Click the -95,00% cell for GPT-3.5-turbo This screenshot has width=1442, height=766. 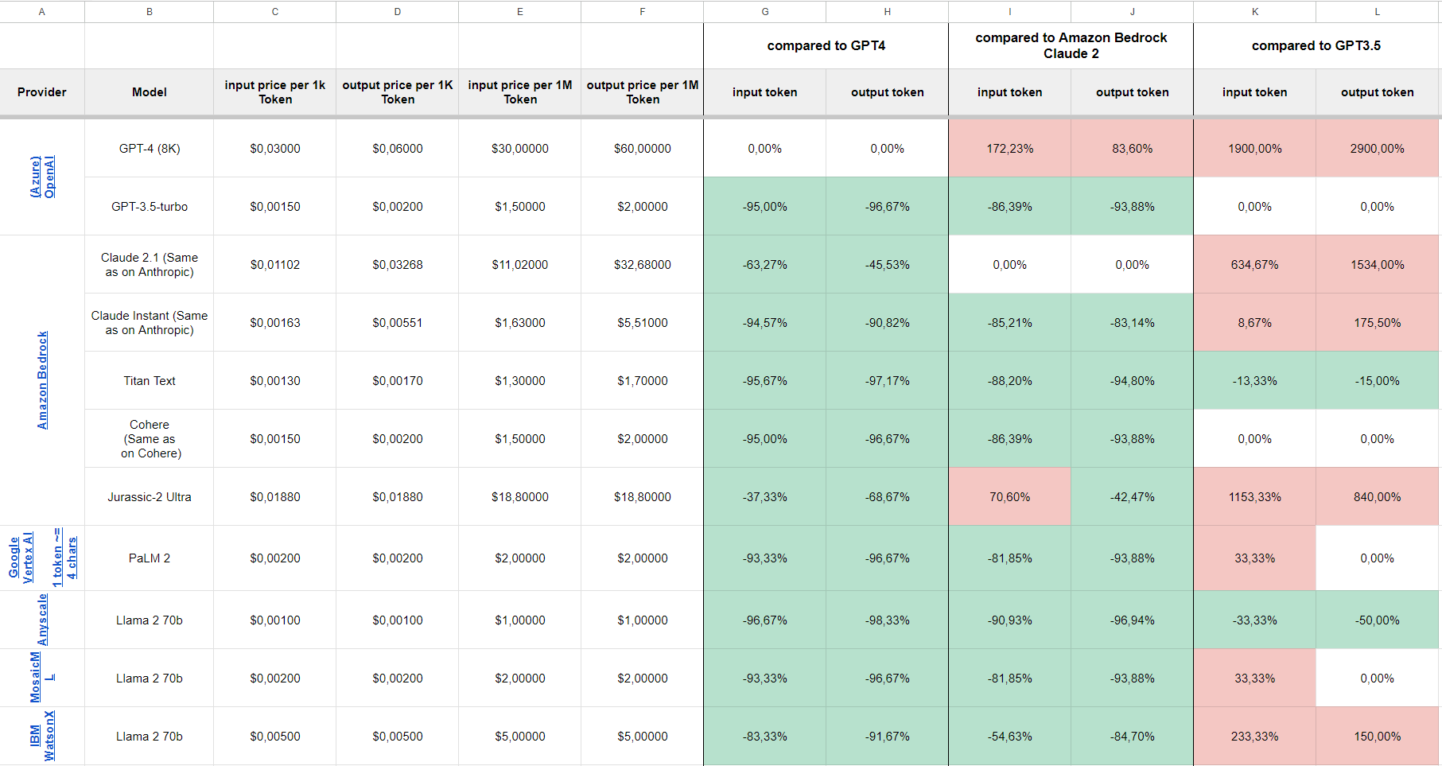pyautogui.click(x=764, y=206)
